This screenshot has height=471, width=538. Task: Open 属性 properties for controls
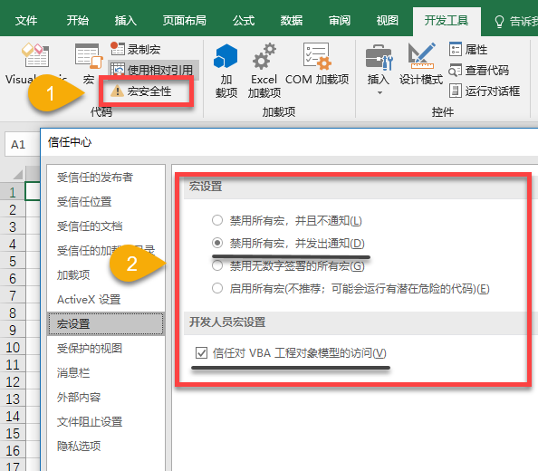pyautogui.click(x=468, y=50)
